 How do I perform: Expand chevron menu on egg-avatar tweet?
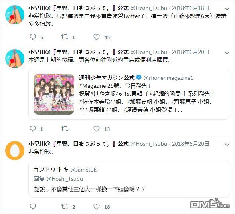click(x=227, y=145)
